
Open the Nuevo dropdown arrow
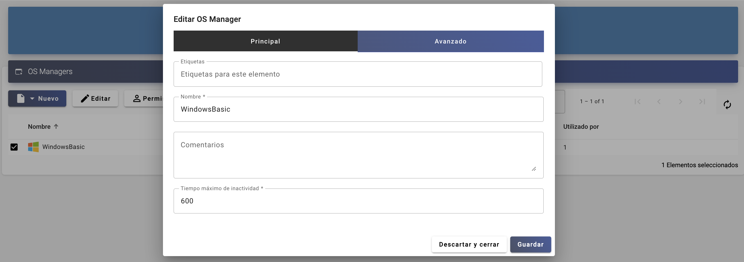point(32,98)
